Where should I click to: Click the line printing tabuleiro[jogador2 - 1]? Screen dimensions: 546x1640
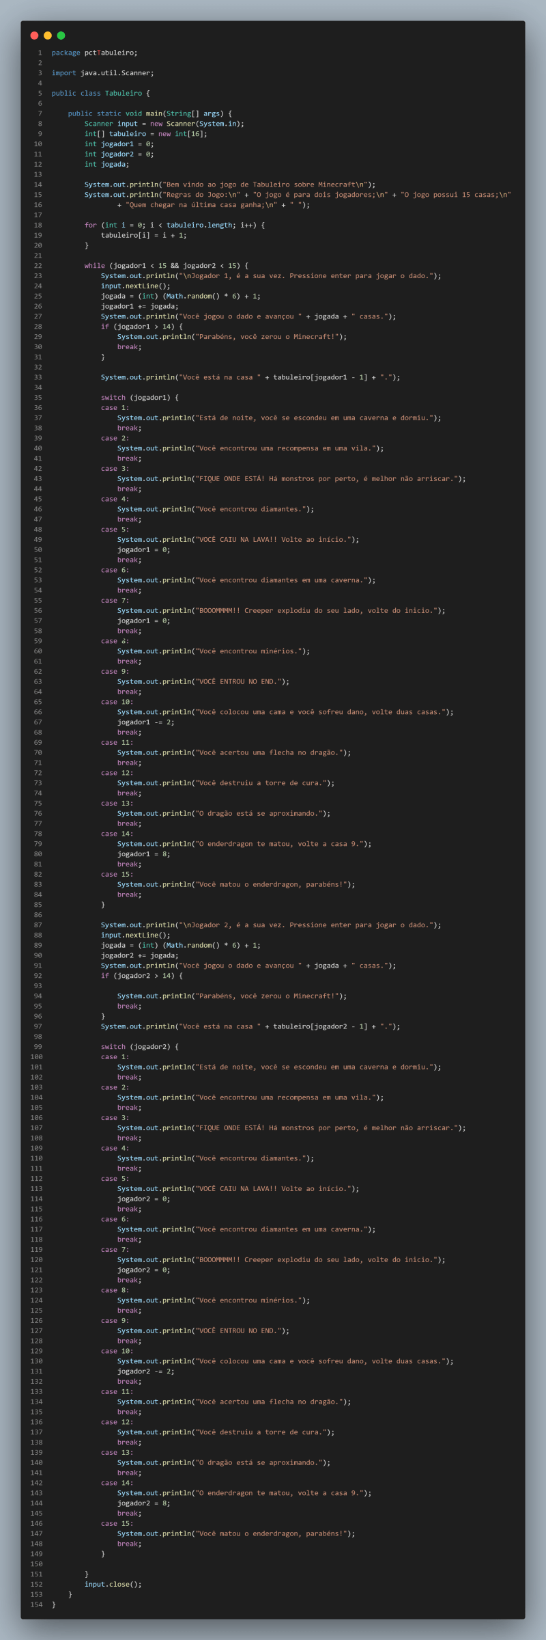(250, 1026)
